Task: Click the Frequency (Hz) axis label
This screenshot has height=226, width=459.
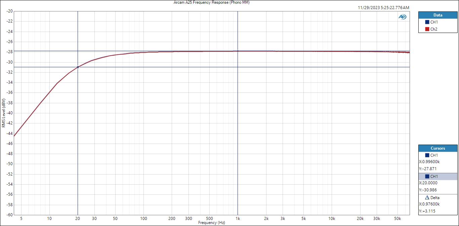Action: pos(211,223)
